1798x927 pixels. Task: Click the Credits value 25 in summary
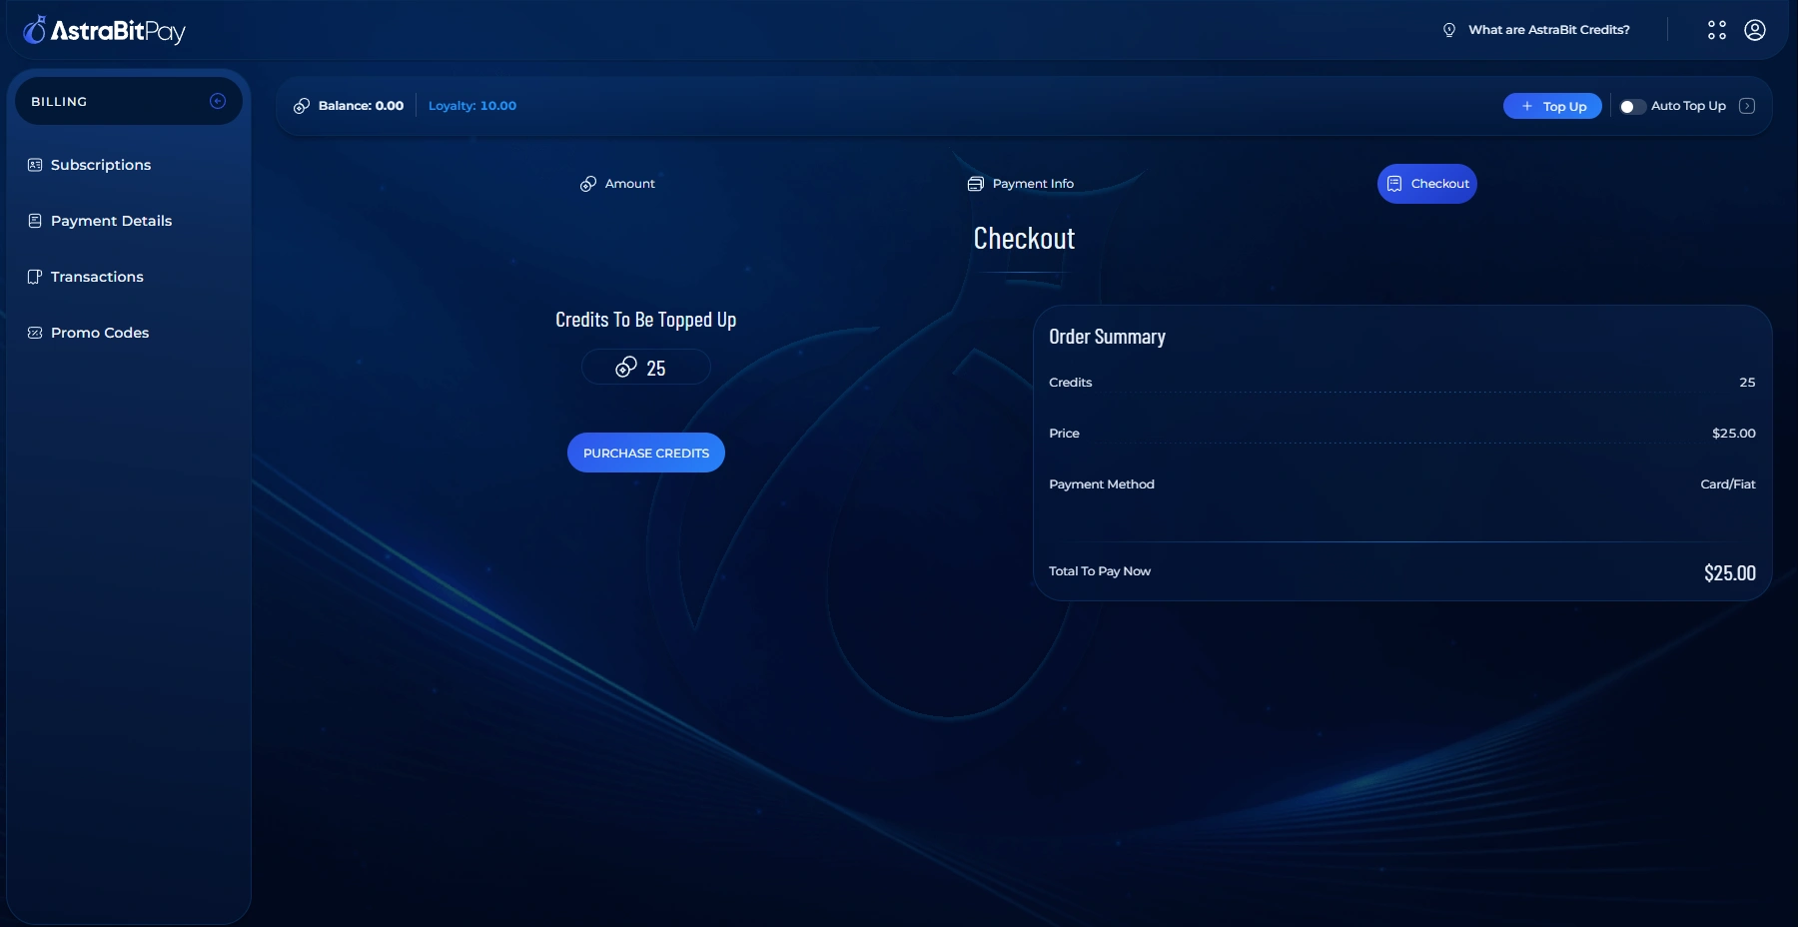(1747, 383)
